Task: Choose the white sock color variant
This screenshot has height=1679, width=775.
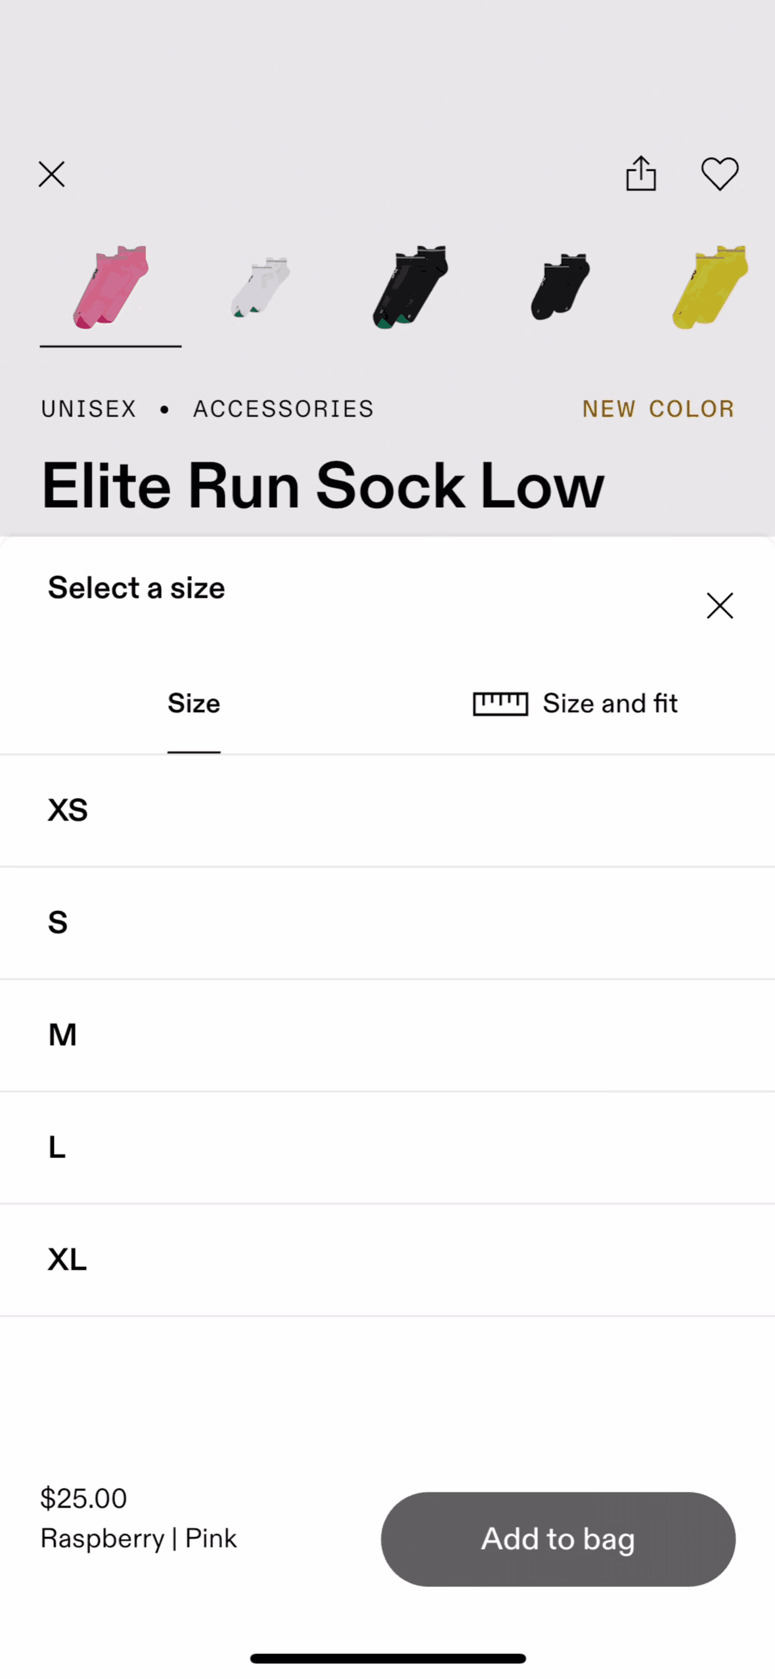Action: pos(261,288)
